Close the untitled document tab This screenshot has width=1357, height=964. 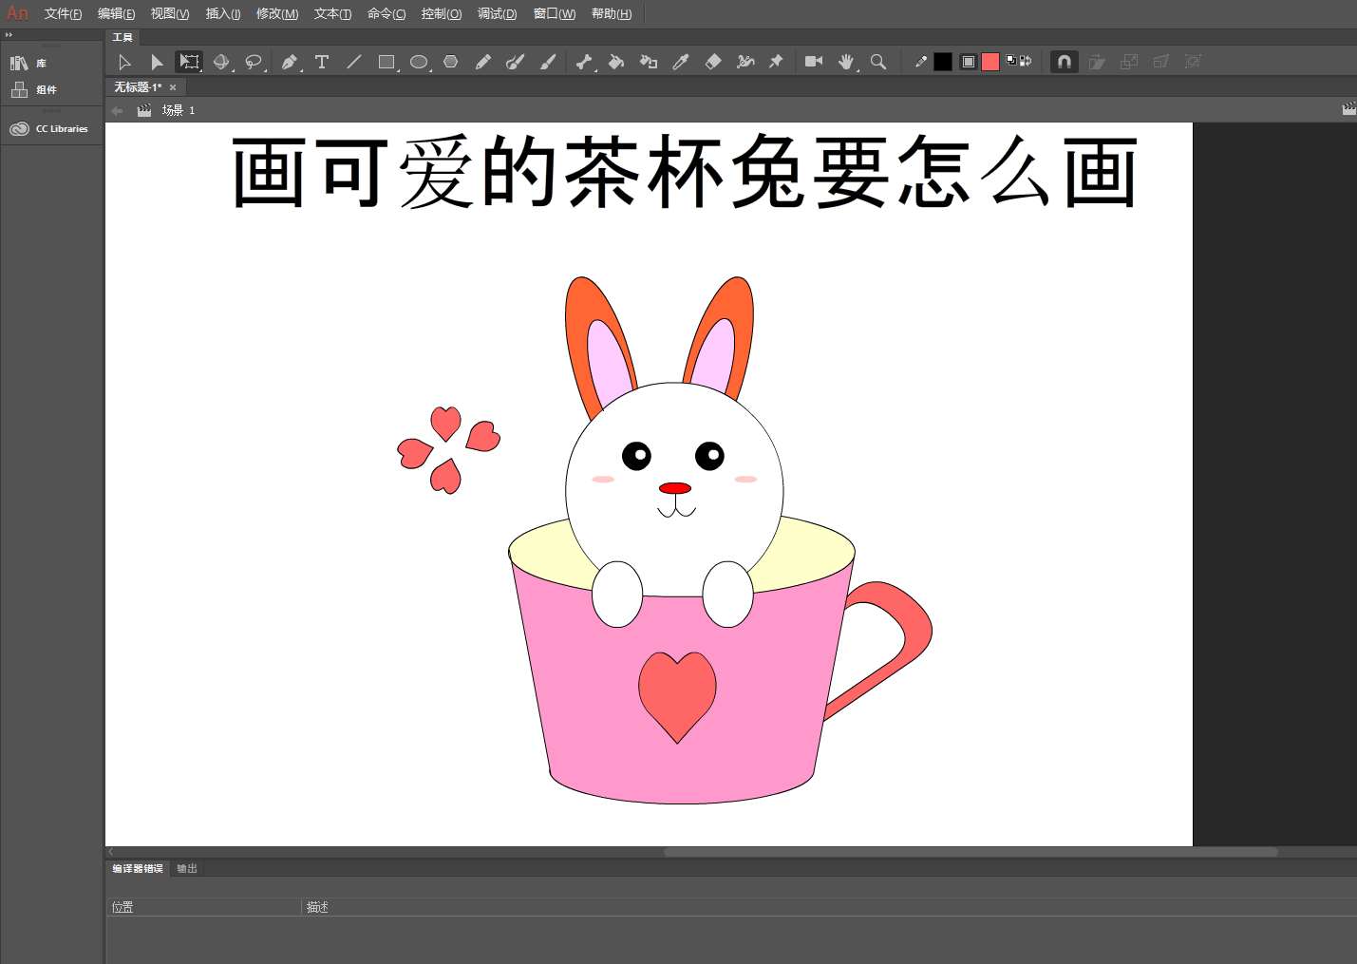point(173,87)
